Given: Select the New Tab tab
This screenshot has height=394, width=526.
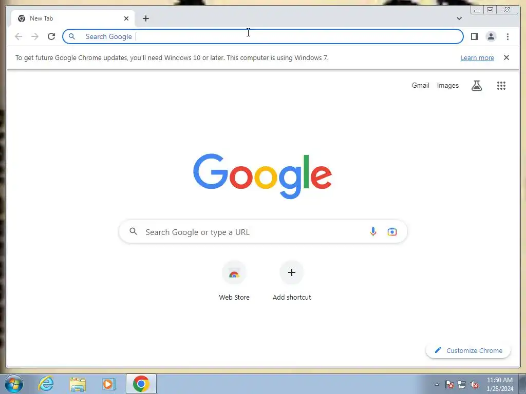Looking at the screenshot, I should (x=73, y=18).
